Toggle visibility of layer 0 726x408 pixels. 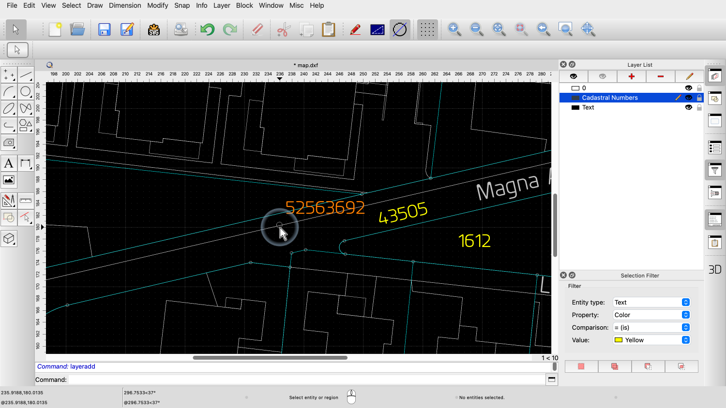pyautogui.click(x=688, y=88)
